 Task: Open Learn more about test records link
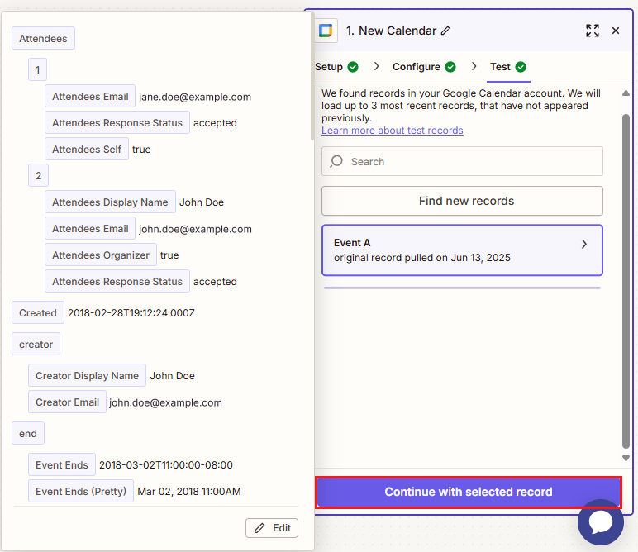393,131
